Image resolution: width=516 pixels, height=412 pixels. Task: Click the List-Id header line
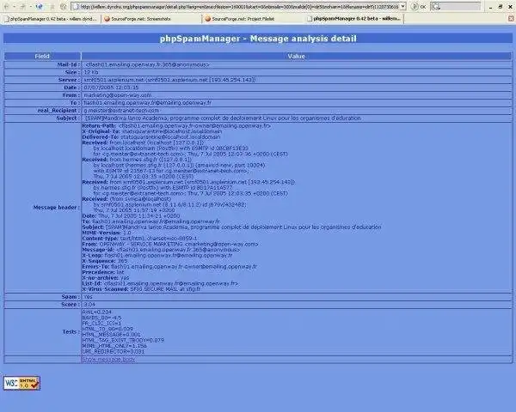pyautogui.click(x=160, y=283)
